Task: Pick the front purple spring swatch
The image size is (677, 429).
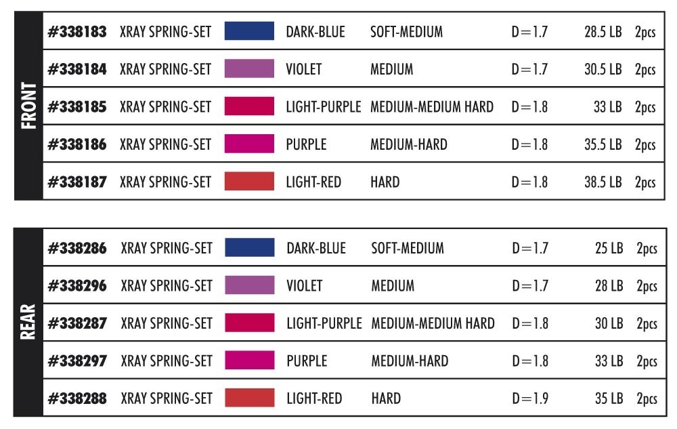Action: (249, 144)
